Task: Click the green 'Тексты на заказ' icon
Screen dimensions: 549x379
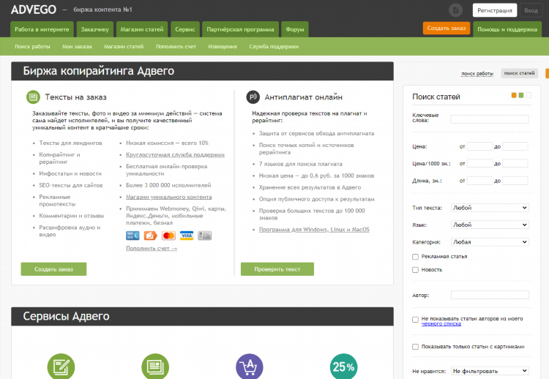Action: point(33,97)
